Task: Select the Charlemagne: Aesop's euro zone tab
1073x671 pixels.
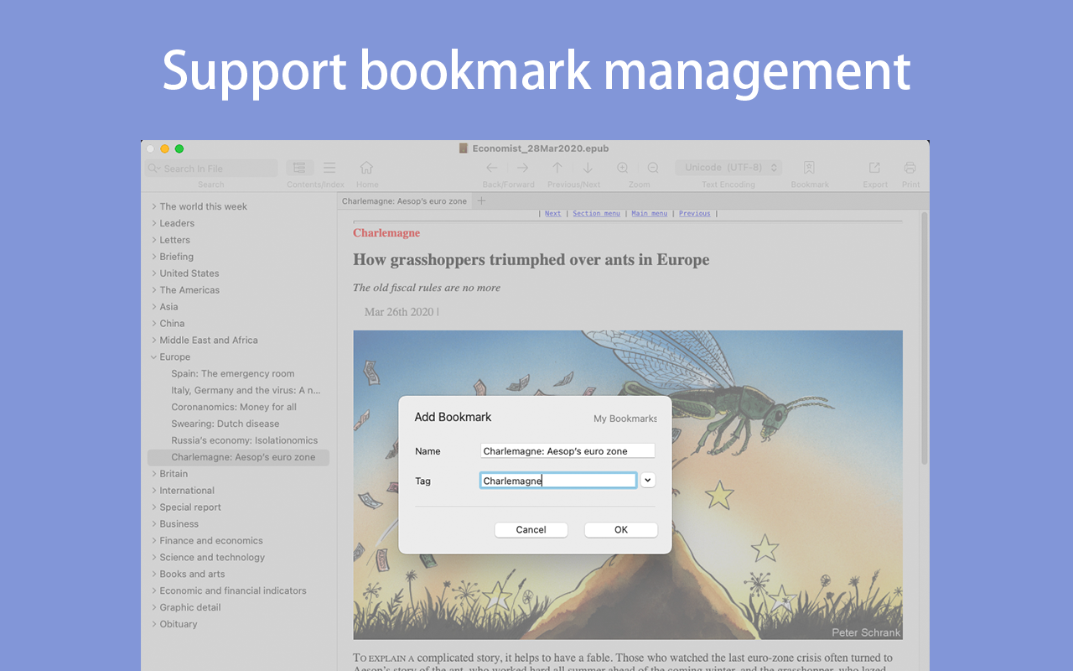Action: pos(404,201)
